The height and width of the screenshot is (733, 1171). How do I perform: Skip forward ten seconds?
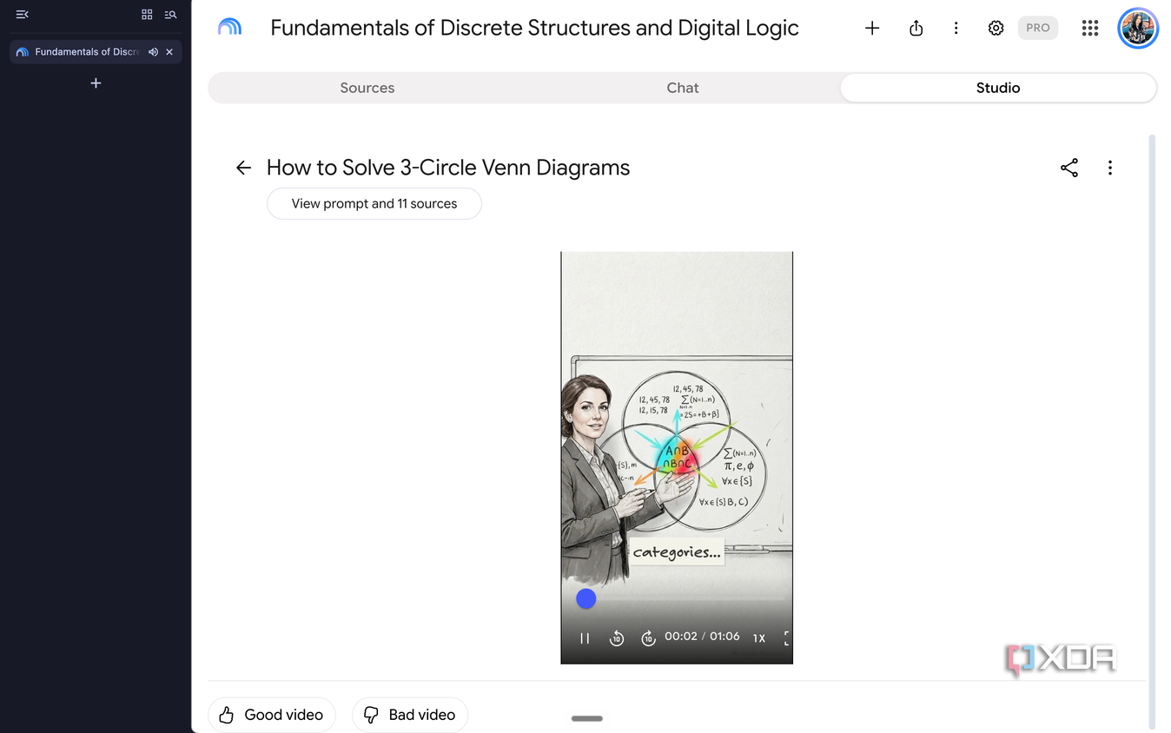tap(648, 638)
